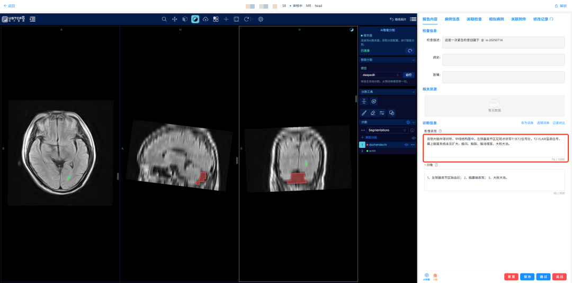Click the cloud upload icon
Viewport: 572px width, 283px height.
click(x=205, y=20)
